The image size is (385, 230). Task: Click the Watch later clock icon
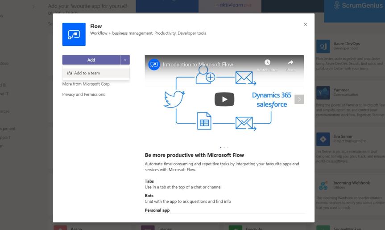[x=267, y=63]
